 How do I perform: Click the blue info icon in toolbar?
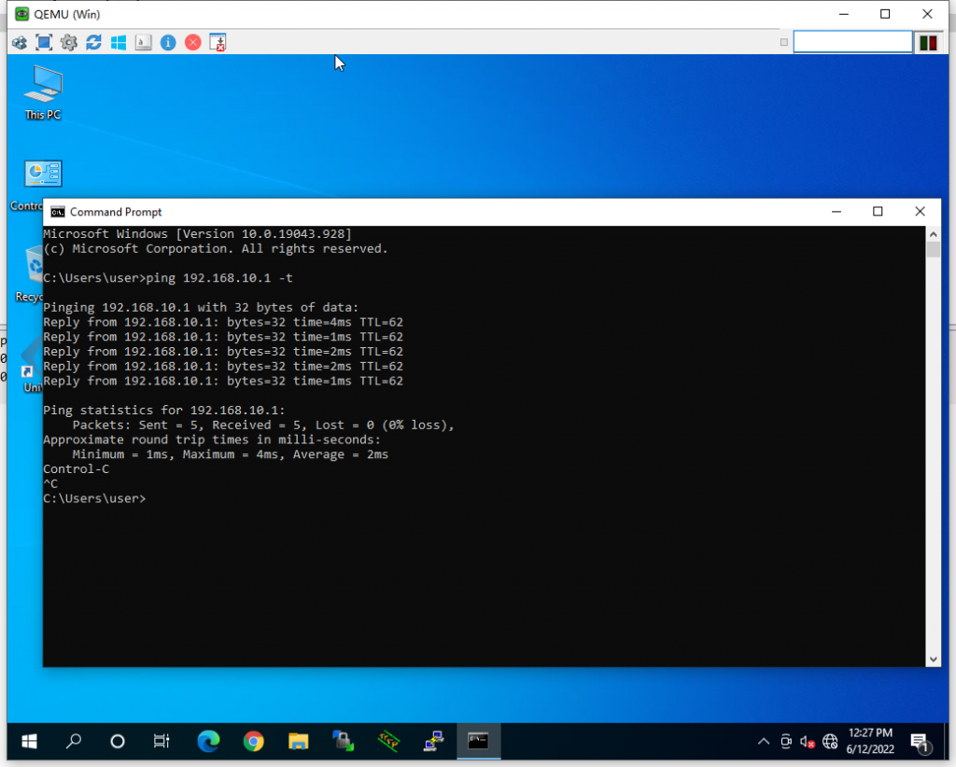coord(168,42)
